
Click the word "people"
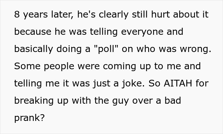(x=59, y=67)
